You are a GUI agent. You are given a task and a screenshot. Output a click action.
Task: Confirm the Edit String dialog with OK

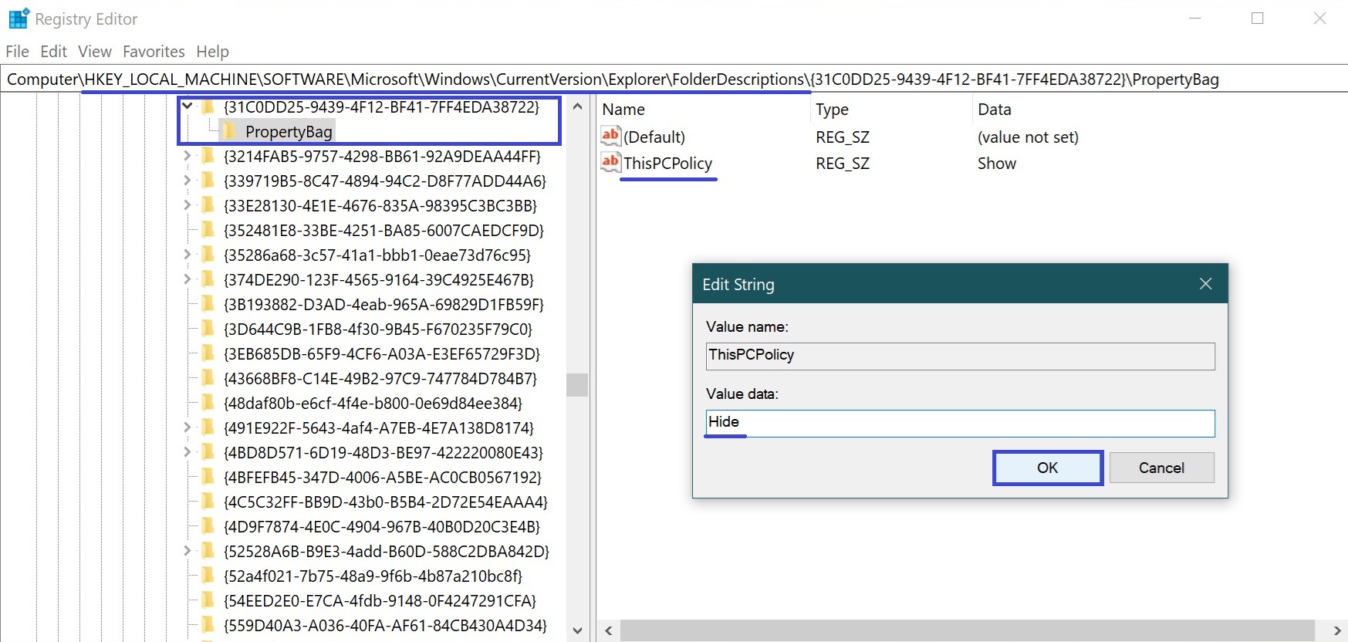pos(1048,468)
